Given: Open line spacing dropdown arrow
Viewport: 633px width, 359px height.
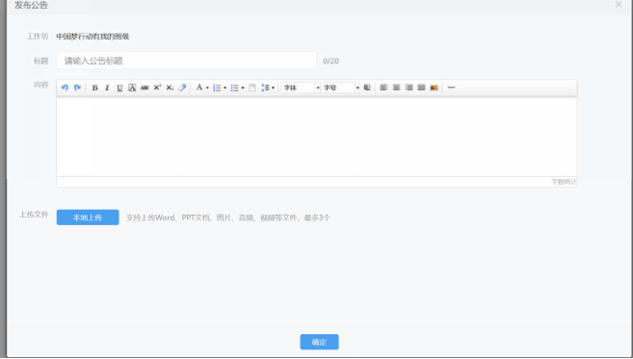Looking at the screenshot, I should [273, 88].
